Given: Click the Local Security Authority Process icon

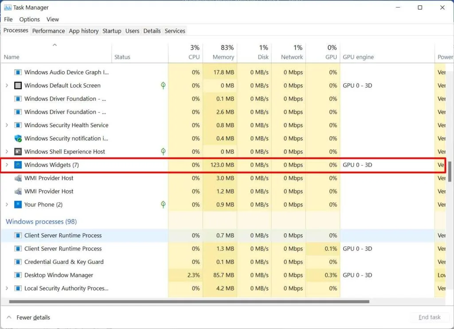Looking at the screenshot, I should click(x=18, y=288).
